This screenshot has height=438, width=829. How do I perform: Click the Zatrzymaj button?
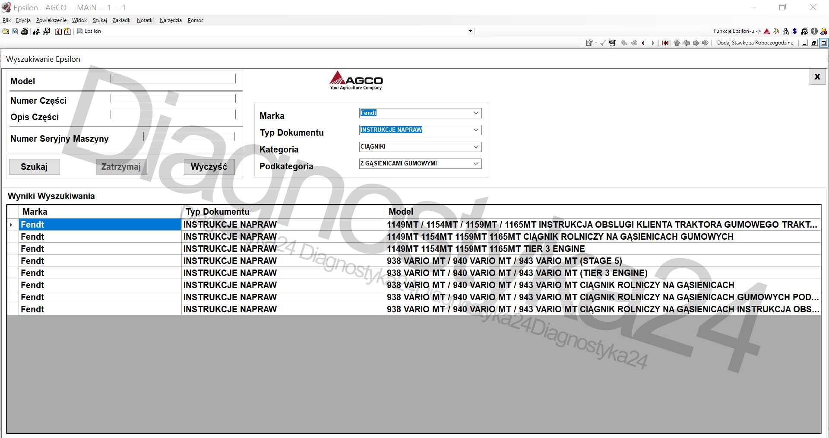[x=121, y=167]
